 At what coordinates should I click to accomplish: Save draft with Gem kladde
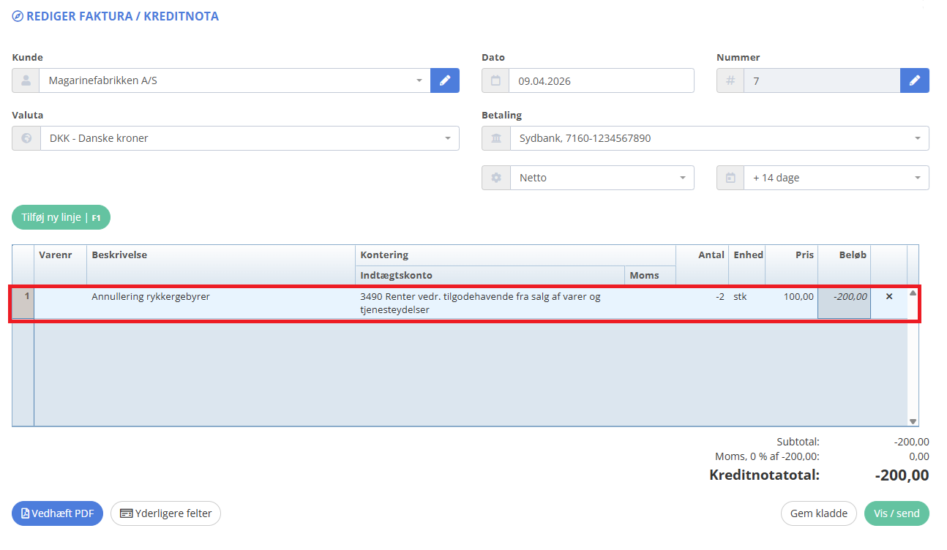(x=818, y=513)
